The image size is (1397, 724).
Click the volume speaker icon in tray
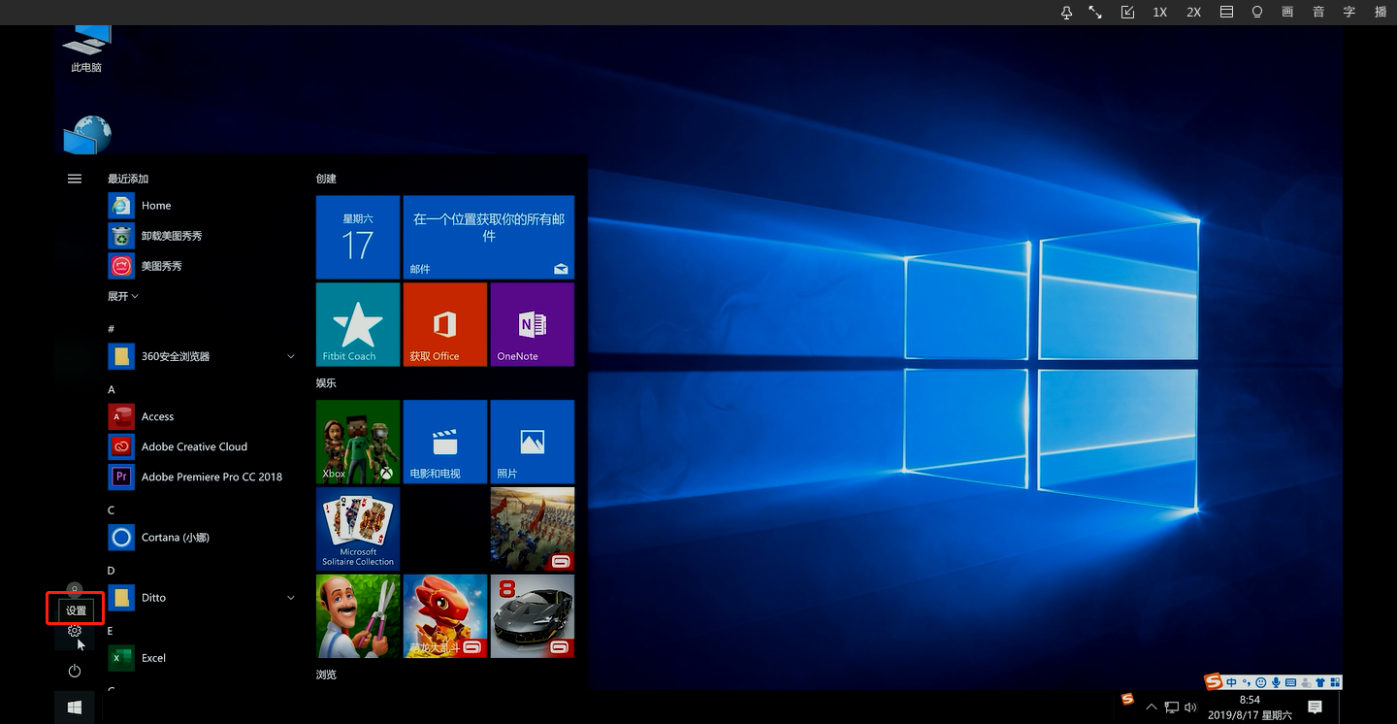pos(1190,708)
